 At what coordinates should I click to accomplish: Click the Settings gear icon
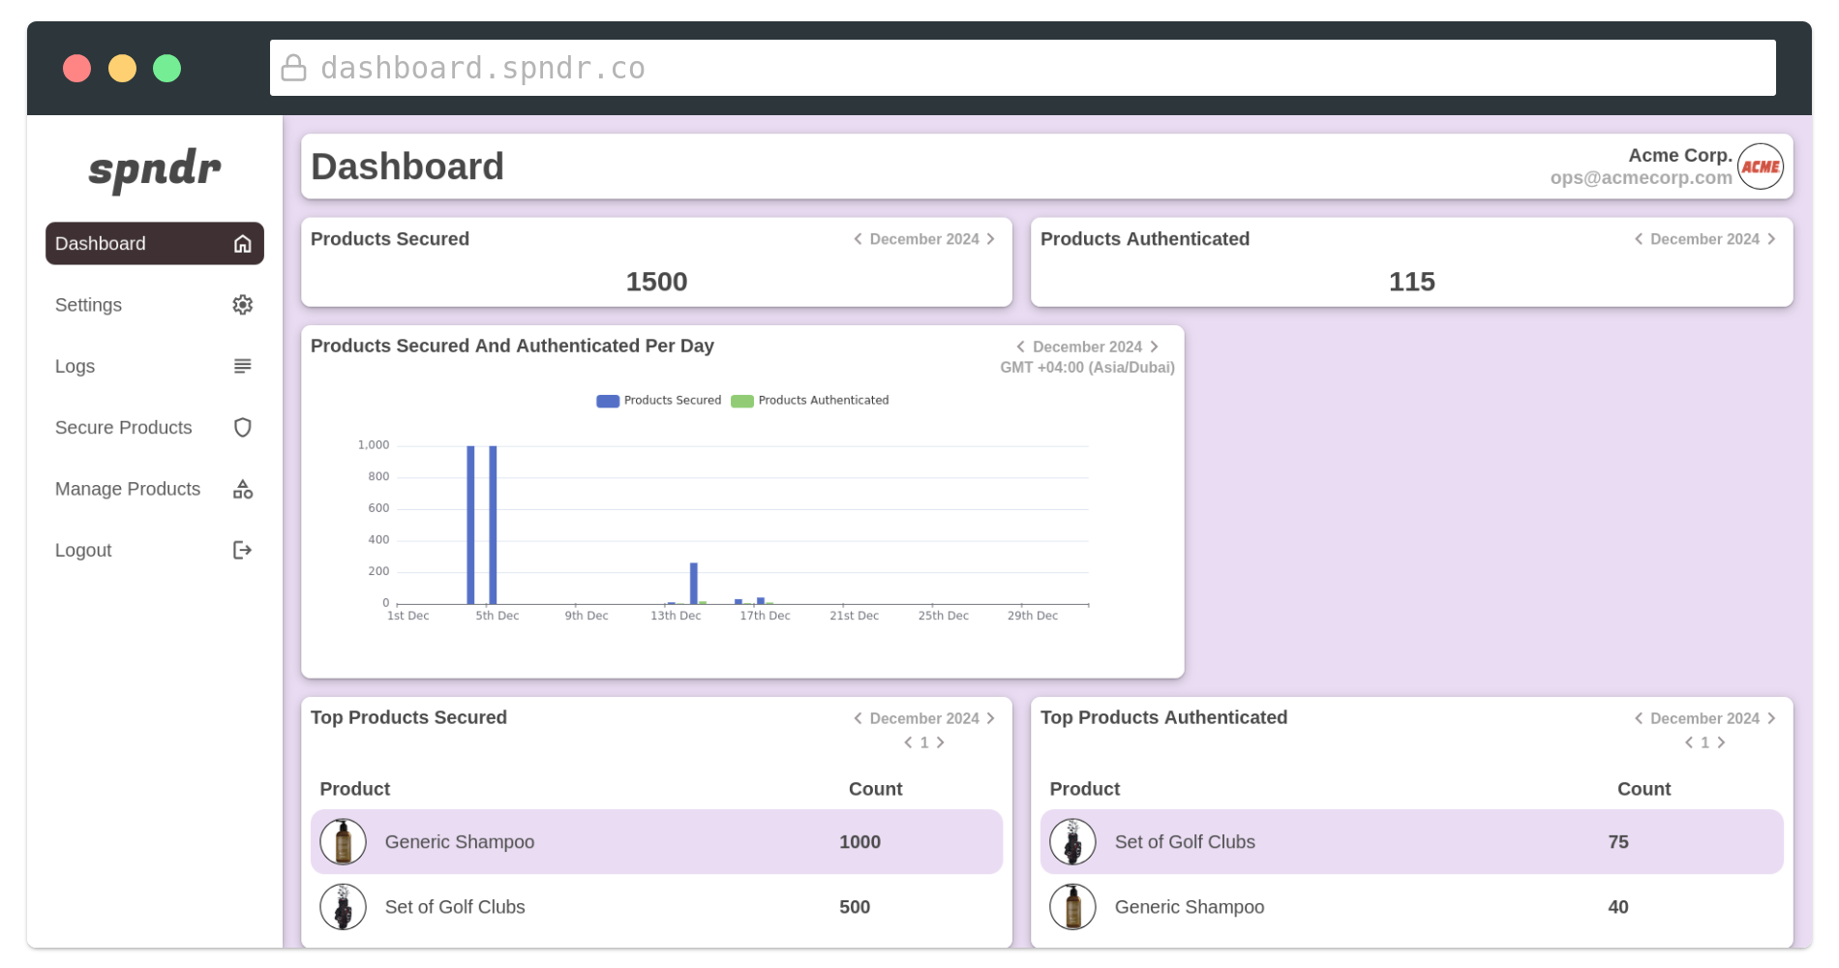point(242,305)
